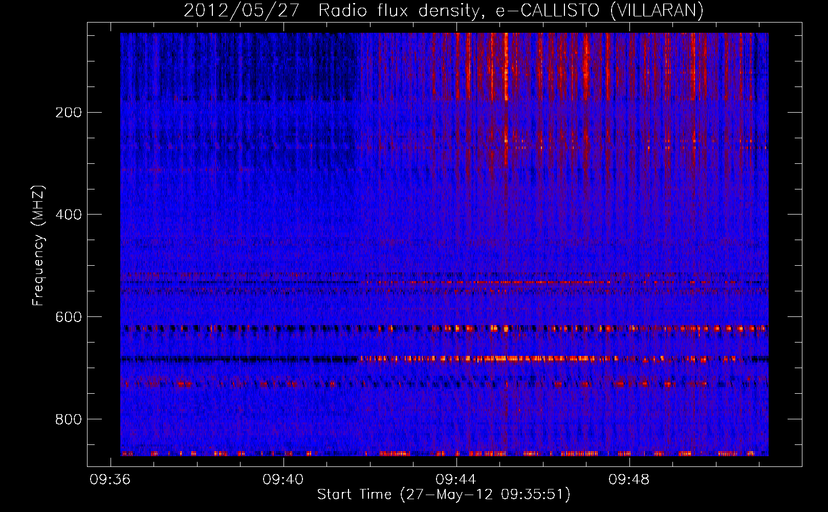Click the plot title '2012/05/27 Radio flux density'
This screenshot has width=828, height=512.
[x=444, y=10]
